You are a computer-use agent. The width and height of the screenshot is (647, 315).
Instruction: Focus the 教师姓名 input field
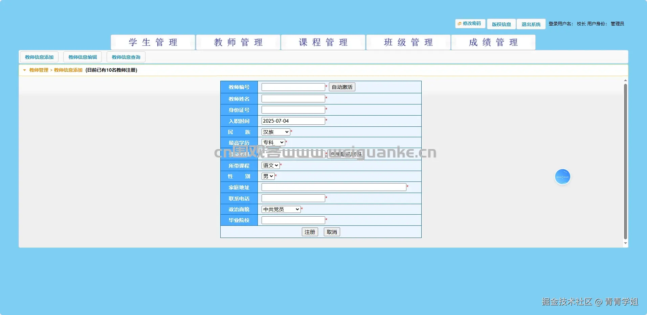pos(293,98)
